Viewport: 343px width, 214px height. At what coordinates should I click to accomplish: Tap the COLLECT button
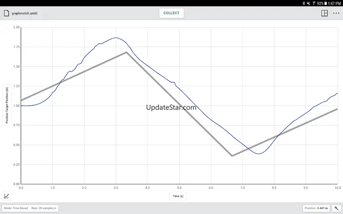(171, 13)
